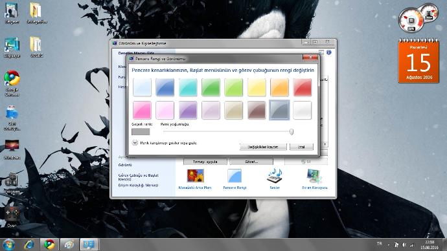Open Internet Explorer from the taskbar
The height and width of the screenshot is (251, 447).
(29, 245)
